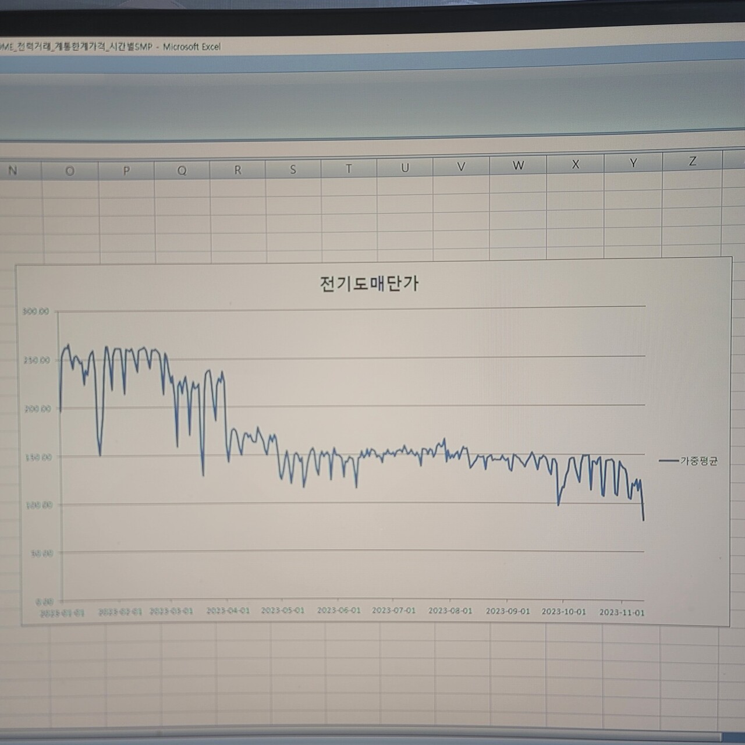Select column O header

(70, 171)
